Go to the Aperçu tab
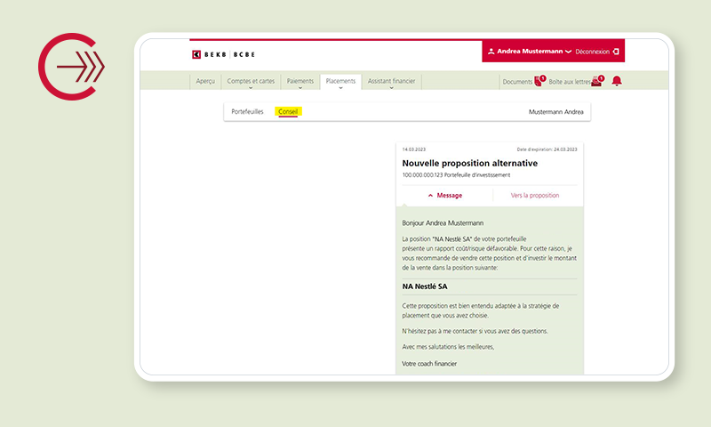Screen dimensions: 711x427 click(x=205, y=81)
